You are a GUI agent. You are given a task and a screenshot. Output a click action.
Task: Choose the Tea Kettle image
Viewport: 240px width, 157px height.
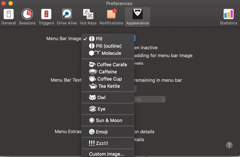pyautogui.click(x=108, y=86)
